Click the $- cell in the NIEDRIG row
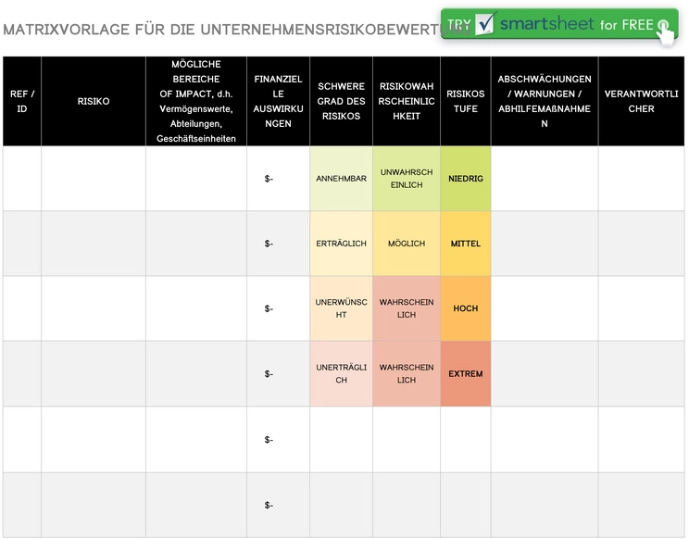The height and width of the screenshot is (539, 689). point(278,179)
